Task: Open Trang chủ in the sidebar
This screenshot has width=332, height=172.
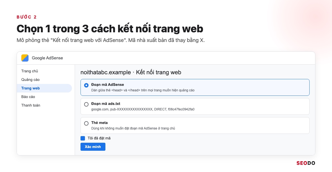Action: click(x=30, y=71)
